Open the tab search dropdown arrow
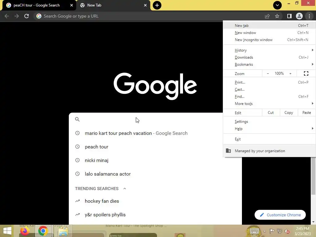316x237 pixels. (x=277, y=5)
